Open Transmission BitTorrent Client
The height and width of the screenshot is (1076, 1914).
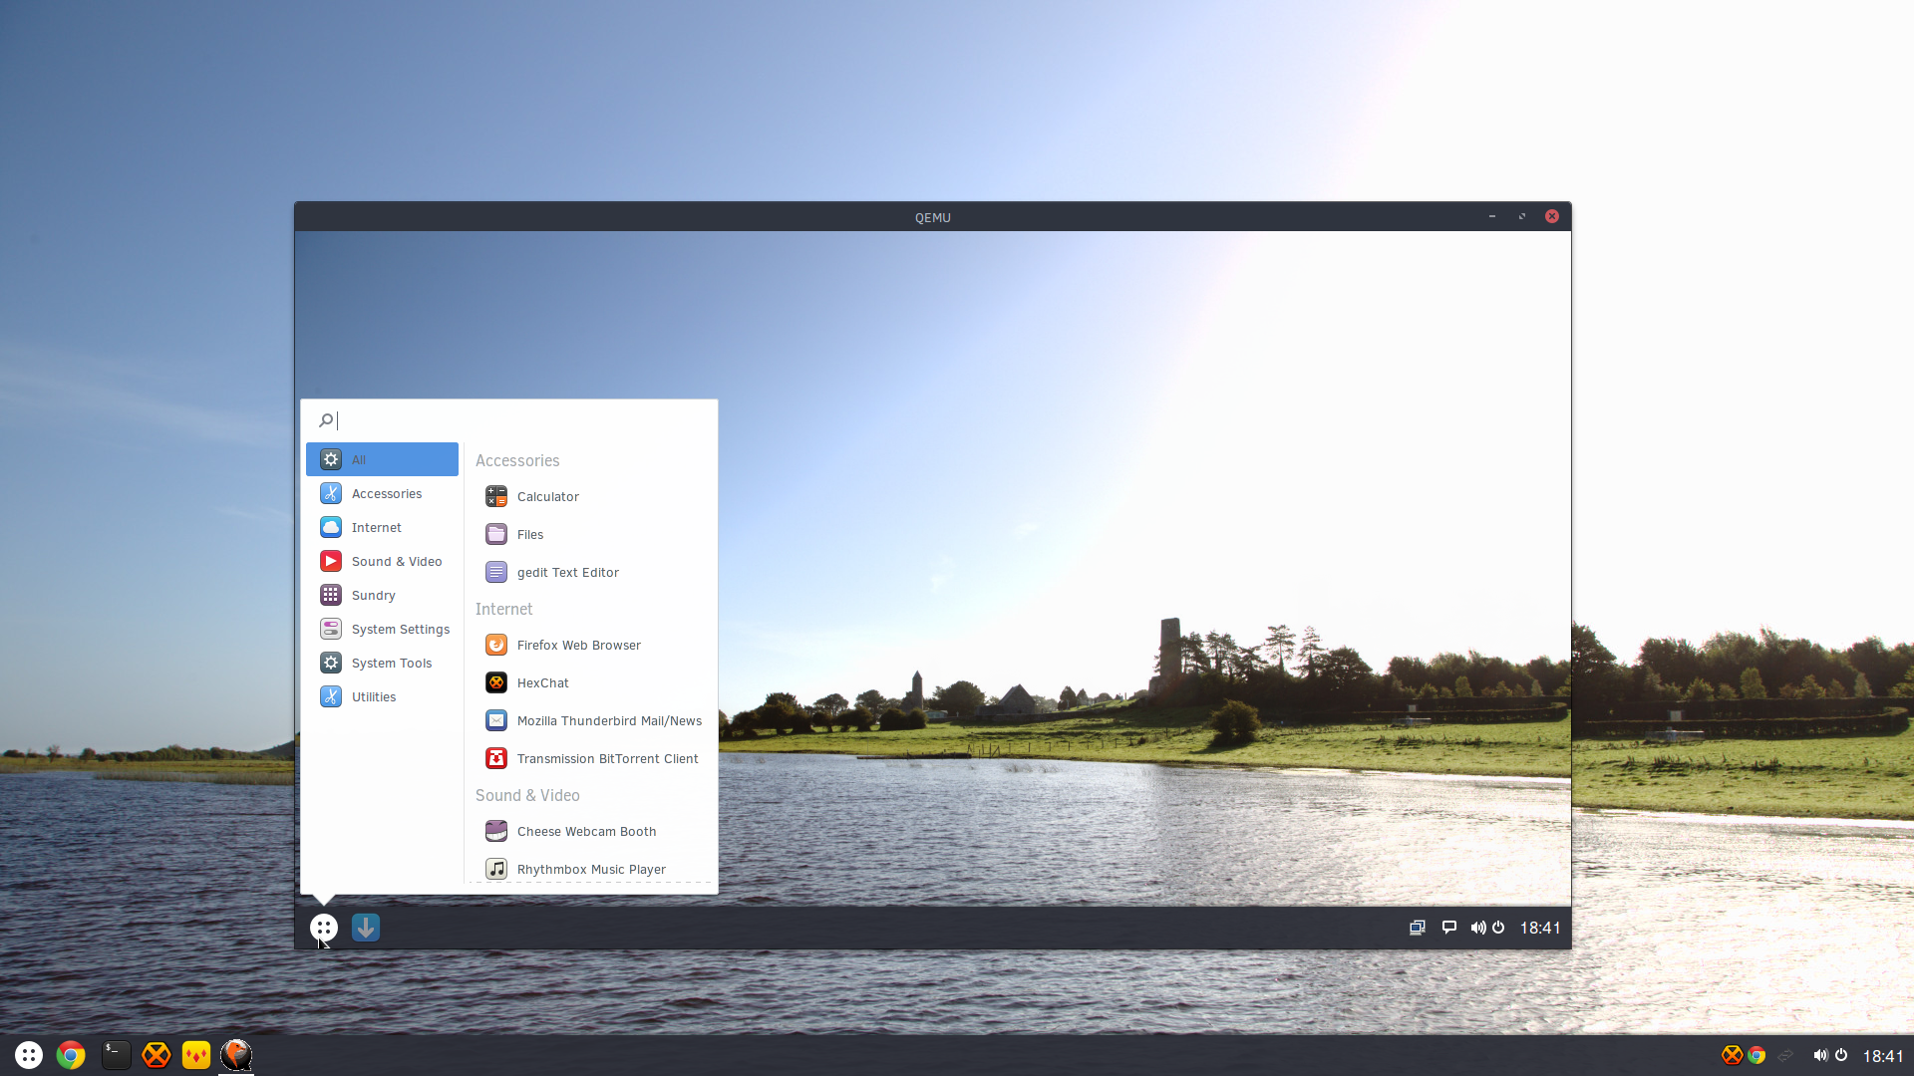[590, 758]
